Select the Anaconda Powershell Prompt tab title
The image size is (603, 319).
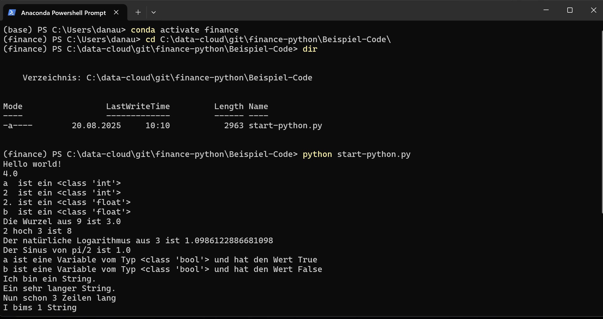63,13
